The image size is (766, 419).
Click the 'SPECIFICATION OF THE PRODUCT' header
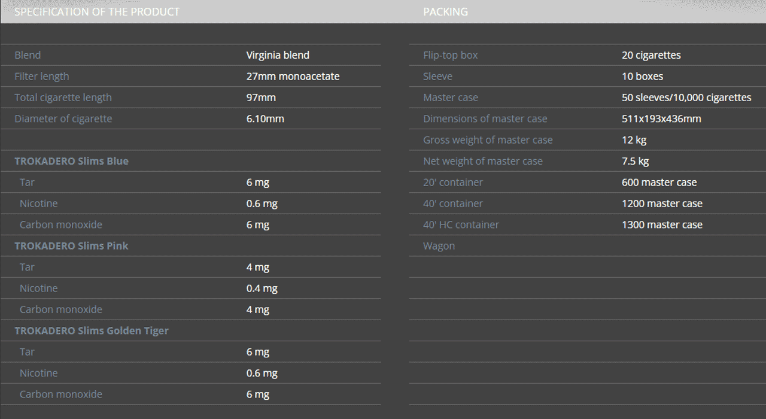97,11
